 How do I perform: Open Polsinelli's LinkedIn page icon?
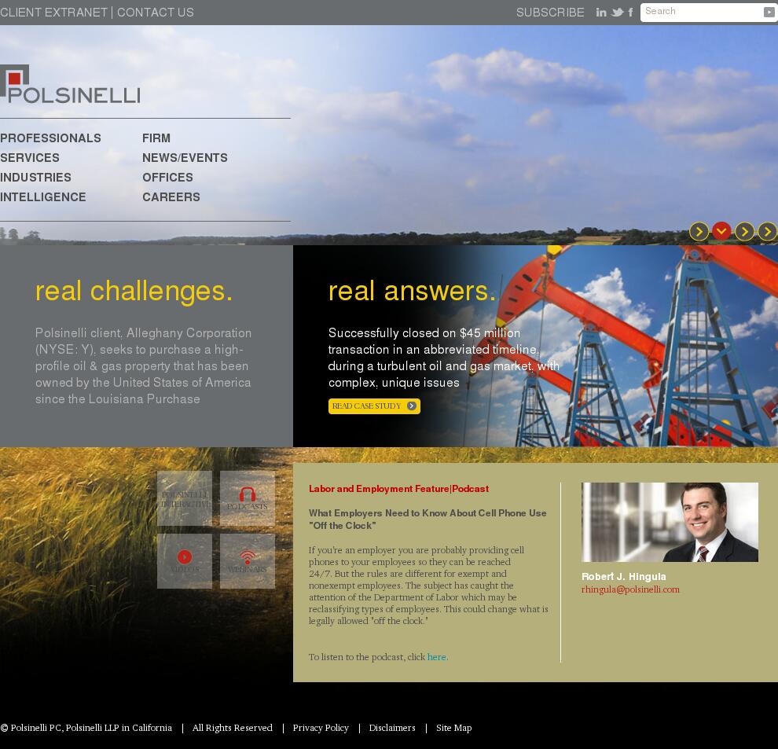(x=601, y=13)
